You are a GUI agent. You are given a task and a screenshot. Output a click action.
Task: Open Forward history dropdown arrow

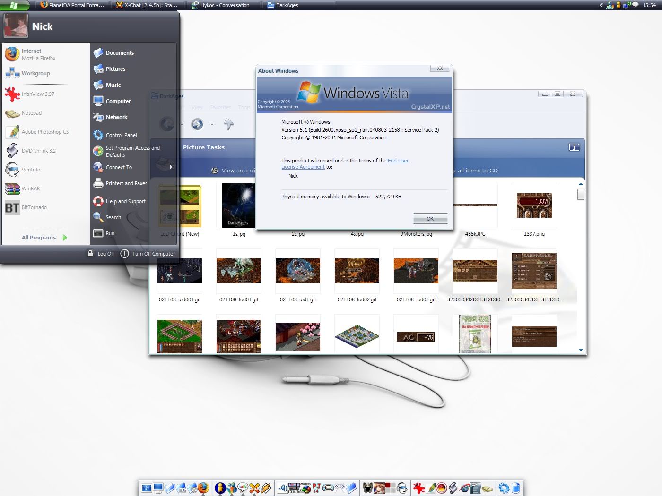coord(212,125)
